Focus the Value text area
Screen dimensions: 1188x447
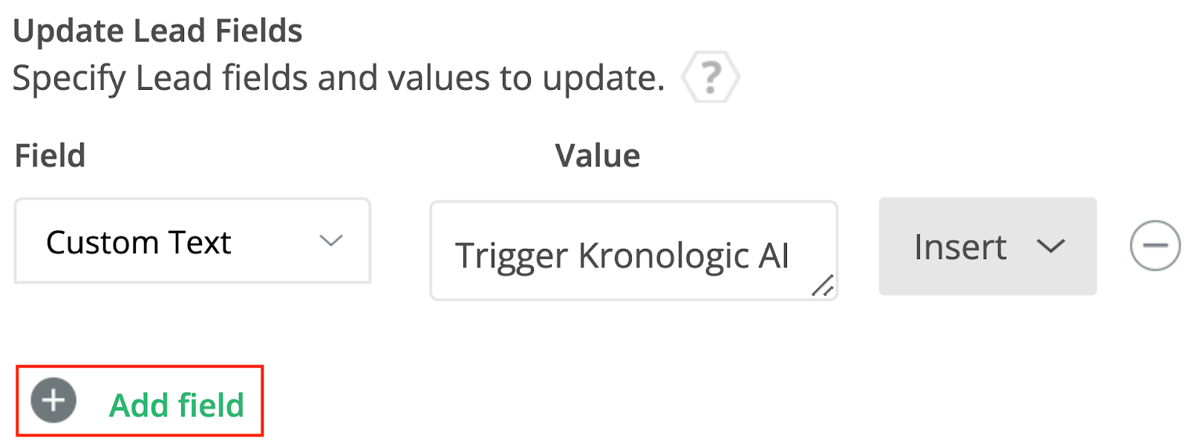[633, 251]
